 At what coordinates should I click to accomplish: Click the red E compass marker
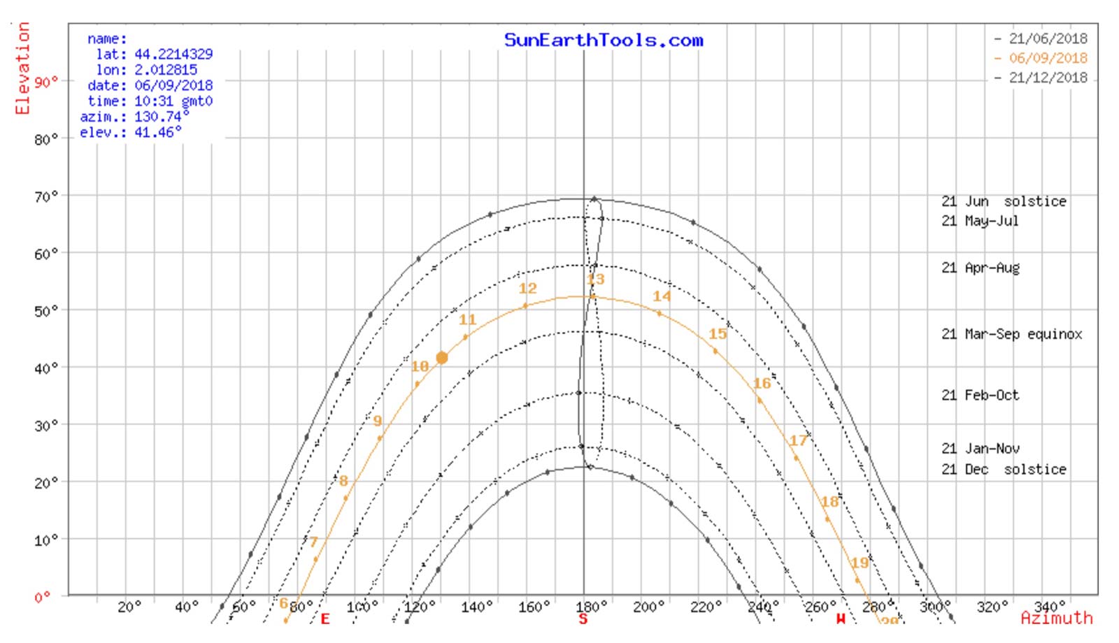[x=325, y=619]
